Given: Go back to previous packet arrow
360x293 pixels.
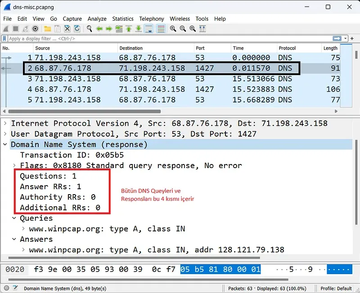Looking at the screenshot, I should click(99, 29).
